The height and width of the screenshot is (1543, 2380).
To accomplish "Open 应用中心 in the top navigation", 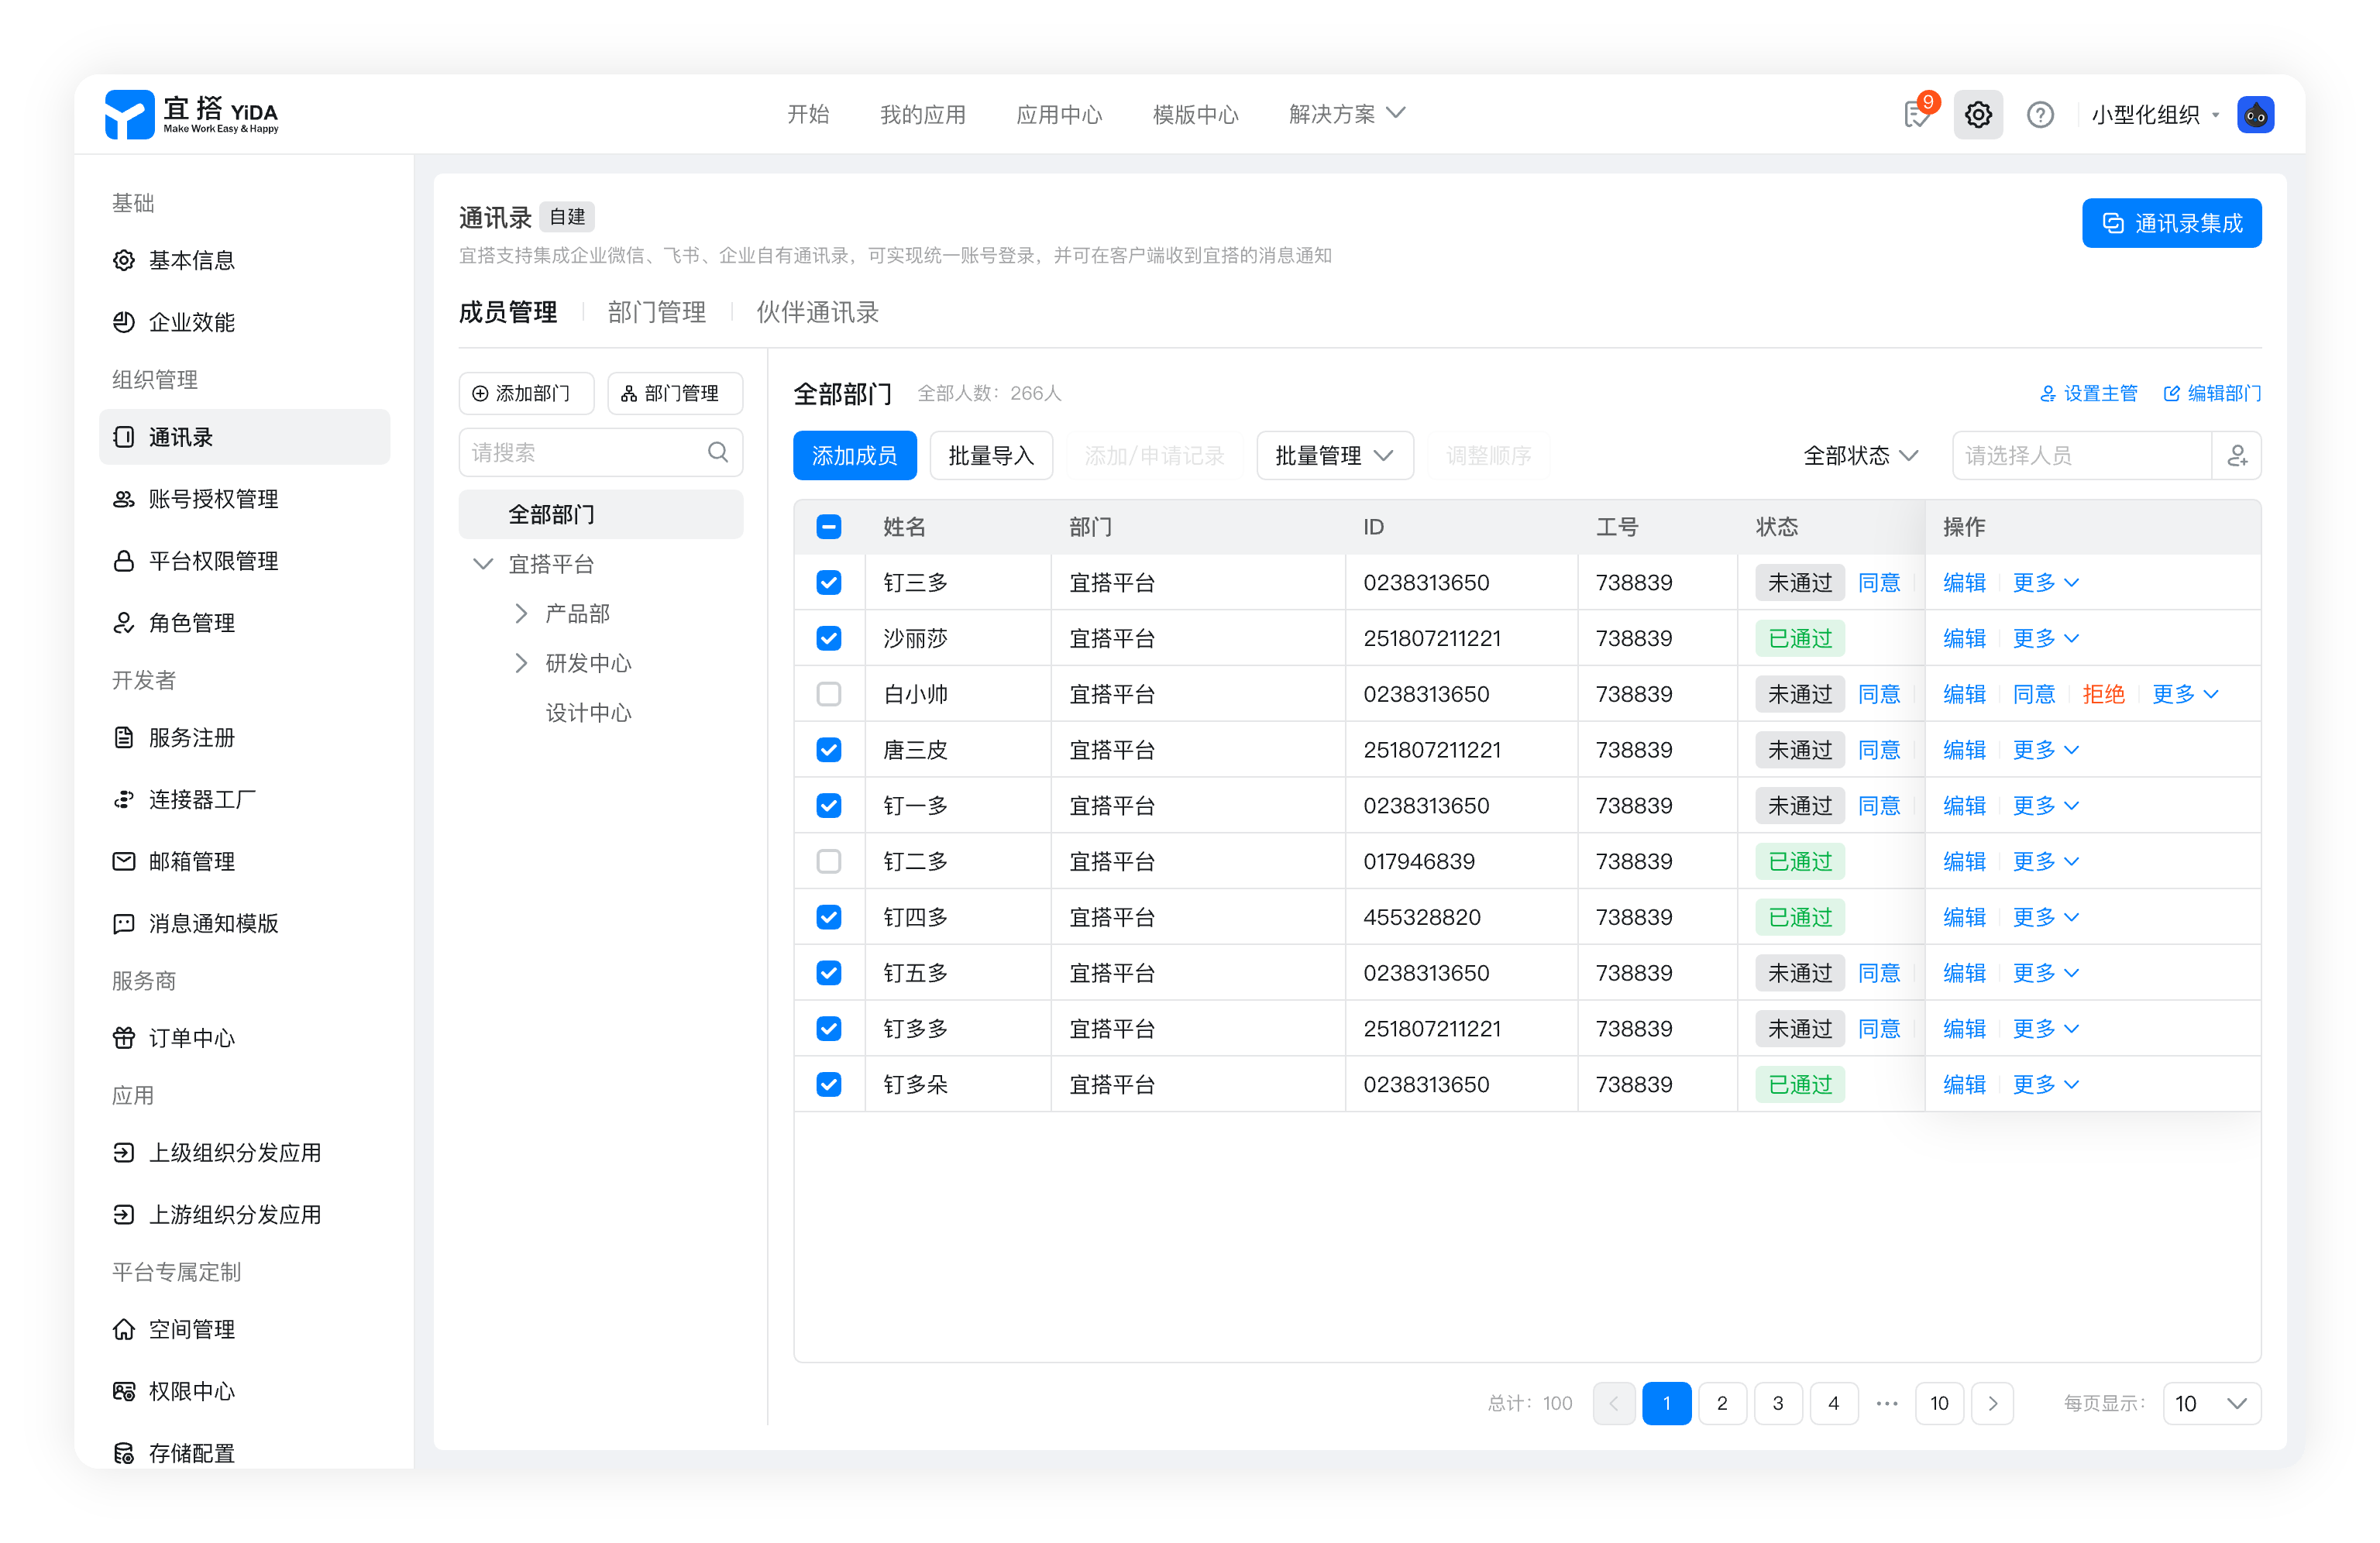I will point(1059,115).
